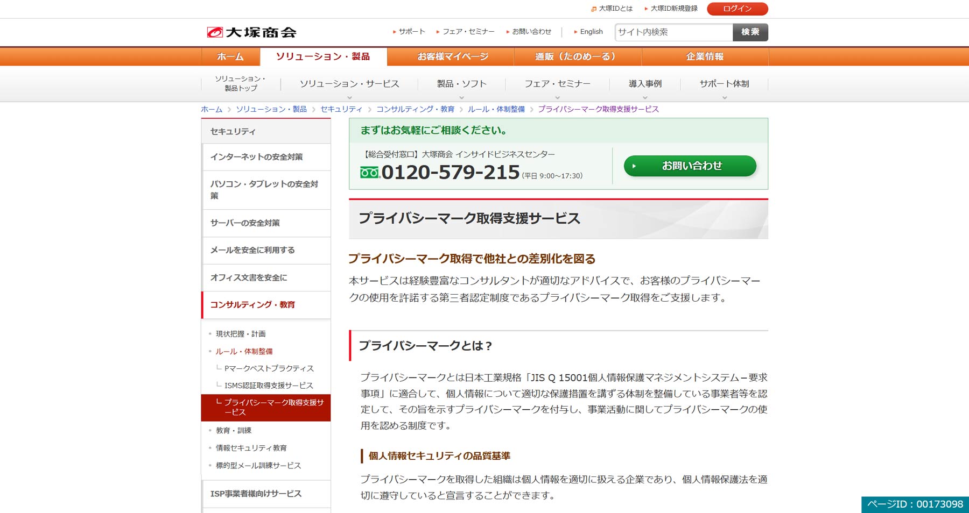Open 情報セキュリティ教育 sidebar item
Viewport: 969px width, 513px height.
[251, 448]
